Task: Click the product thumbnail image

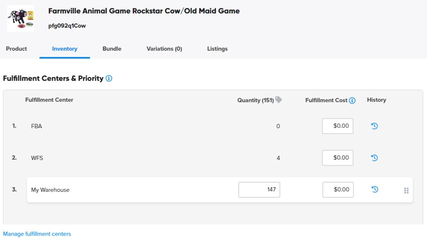Action: (x=21, y=19)
